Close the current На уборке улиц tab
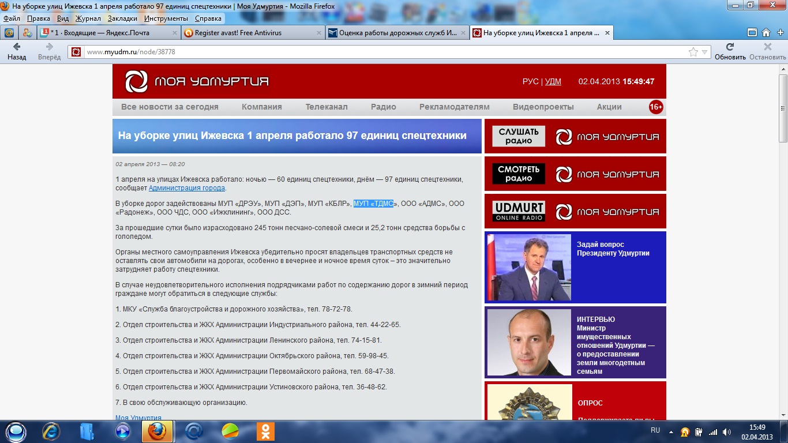Viewport: 788px width, 443px height. (607, 33)
